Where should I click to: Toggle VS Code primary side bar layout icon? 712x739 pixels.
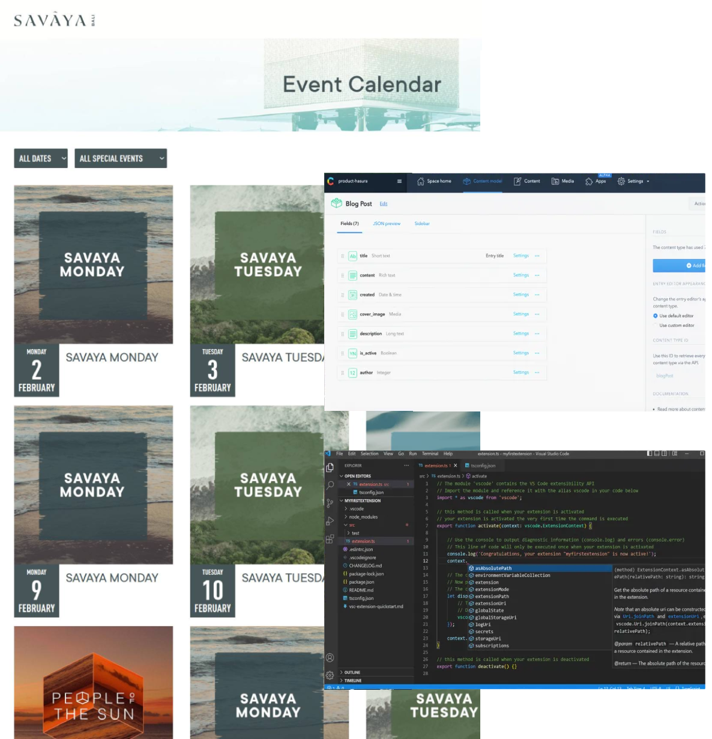pyautogui.click(x=650, y=453)
